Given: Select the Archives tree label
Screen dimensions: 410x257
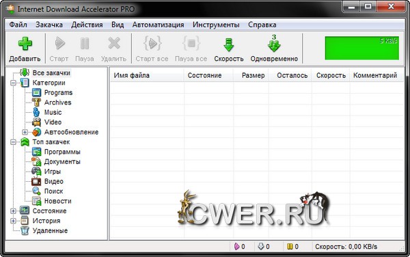Looking at the screenshot, I should pos(58,103).
